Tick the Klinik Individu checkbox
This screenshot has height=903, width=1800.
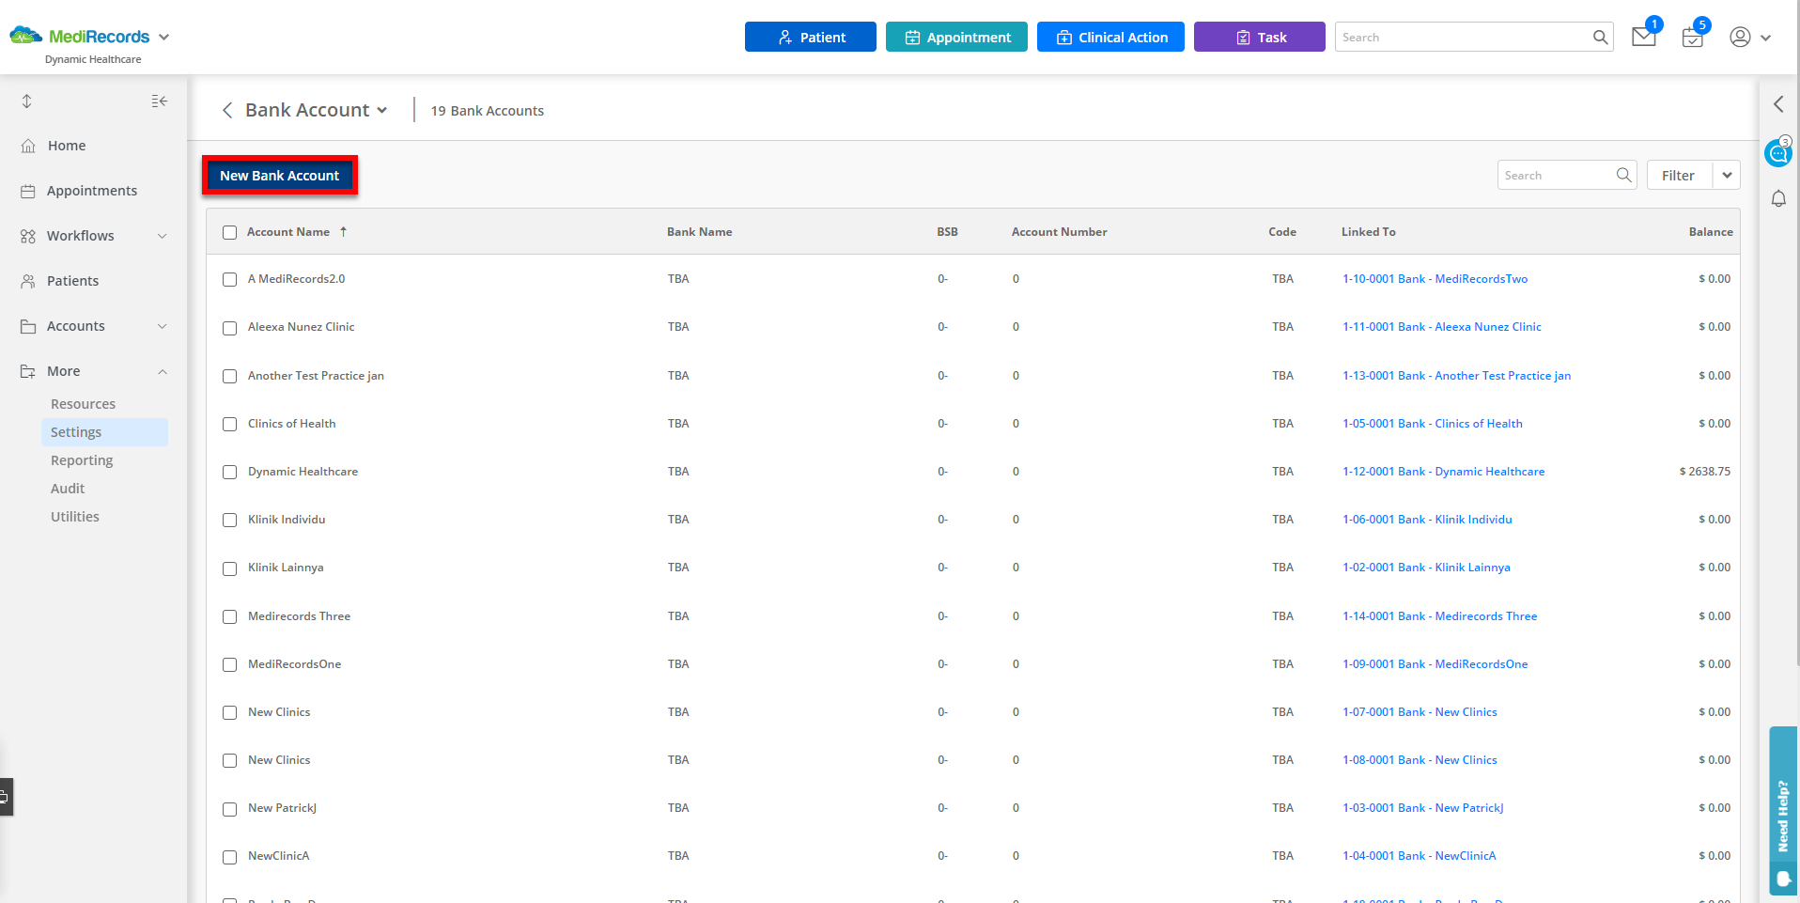229,520
